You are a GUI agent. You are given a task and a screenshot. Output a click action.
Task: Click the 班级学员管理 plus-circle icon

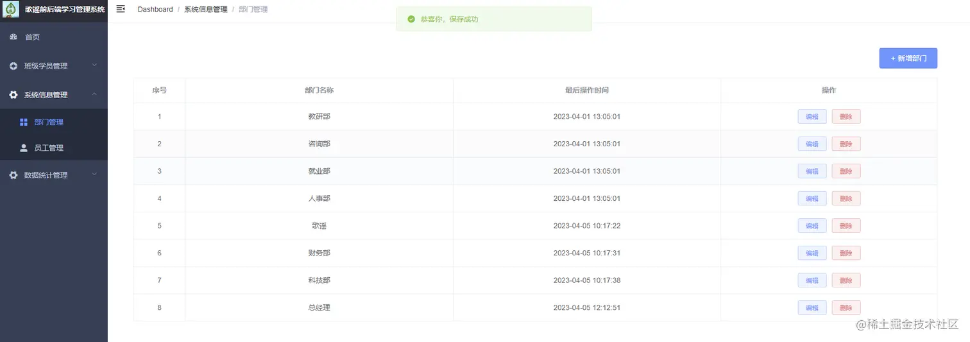(x=13, y=66)
